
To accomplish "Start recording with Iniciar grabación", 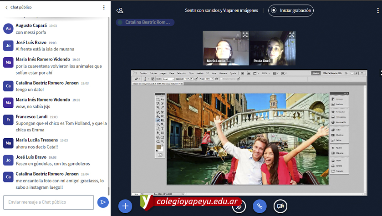I will tap(291, 10).
